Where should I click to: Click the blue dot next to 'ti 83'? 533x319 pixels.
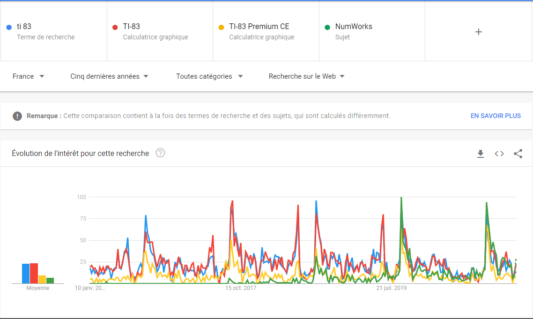point(9,27)
